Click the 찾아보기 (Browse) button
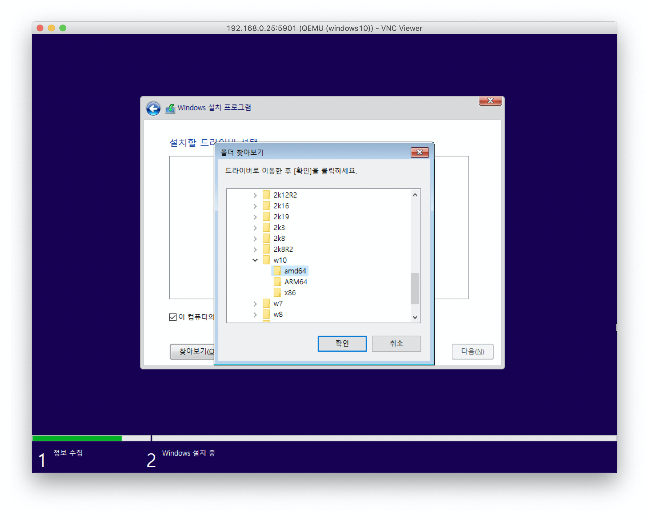This screenshot has width=649, height=515. [193, 351]
